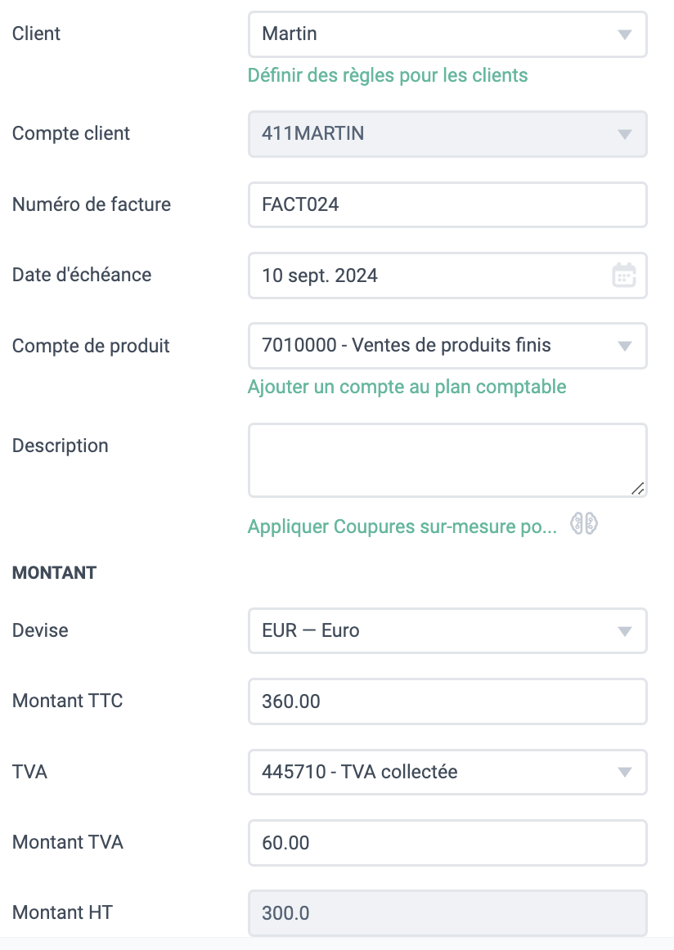The width and height of the screenshot is (674, 950).
Task: Click the Client field dropdown arrow
Action: (625, 34)
